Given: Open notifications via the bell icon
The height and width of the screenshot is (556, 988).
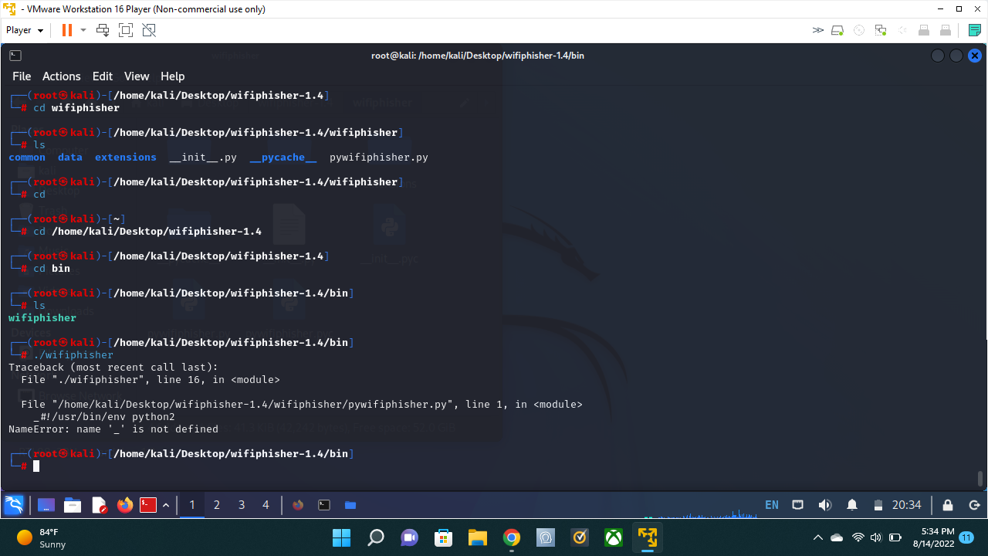Looking at the screenshot, I should coord(851,504).
